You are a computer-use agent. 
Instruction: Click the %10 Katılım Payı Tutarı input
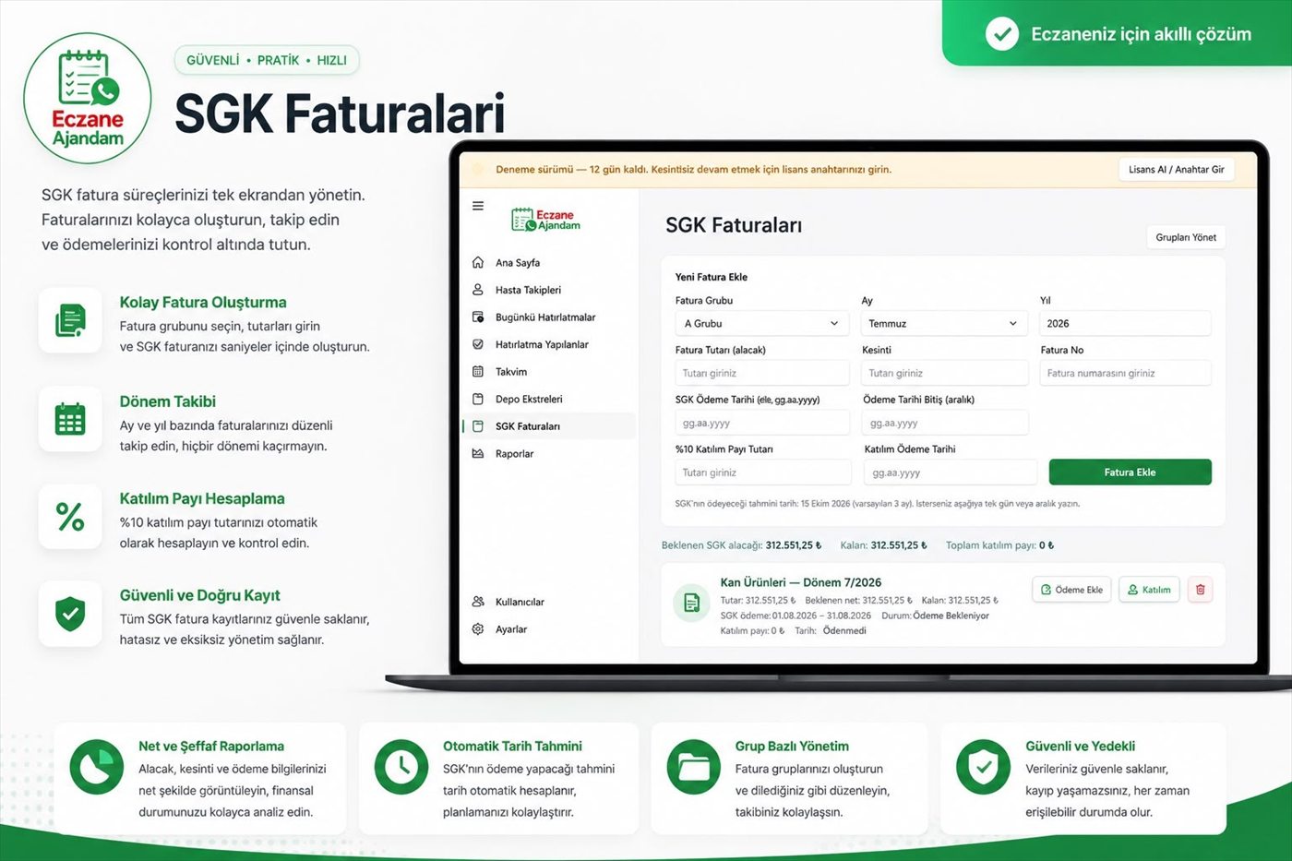click(x=762, y=472)
